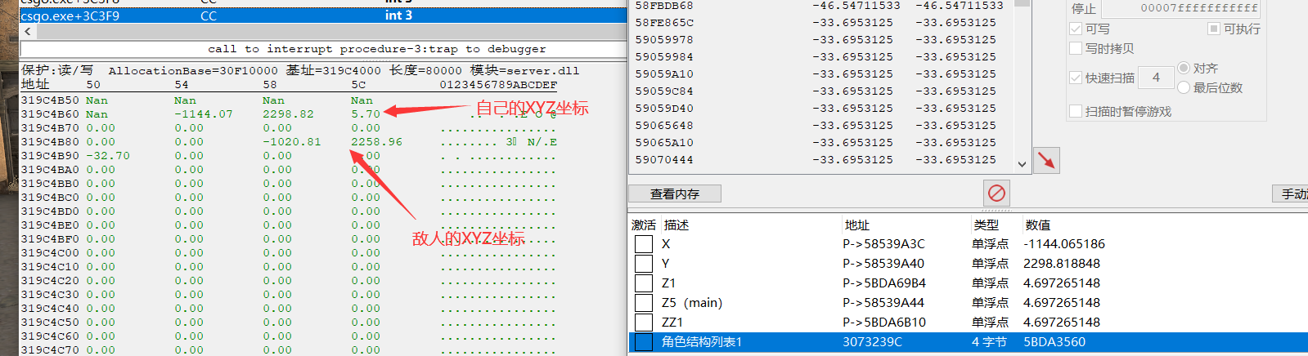Activate the Z5 (main) entry checkbox

click(644, 303)
